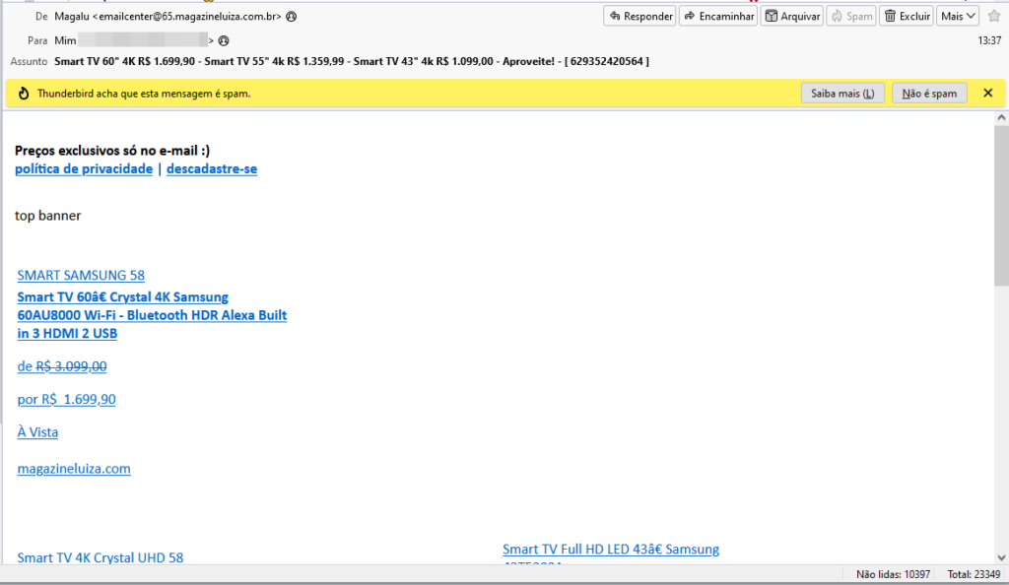Click the Responder reply button
This screenshot has height=585, width=1009.
(639, 16)
